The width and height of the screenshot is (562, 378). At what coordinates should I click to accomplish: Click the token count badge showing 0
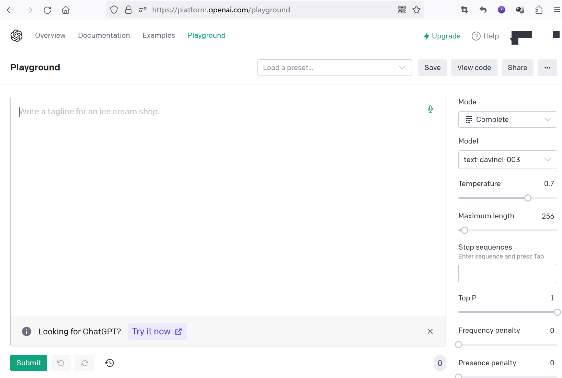click(x=440, y=363)
